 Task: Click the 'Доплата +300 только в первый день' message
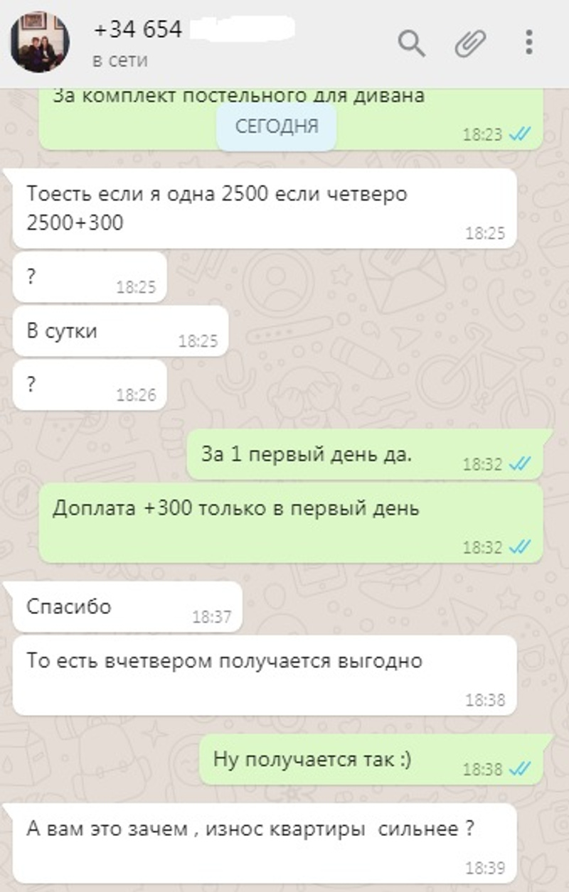pos(291,523)
